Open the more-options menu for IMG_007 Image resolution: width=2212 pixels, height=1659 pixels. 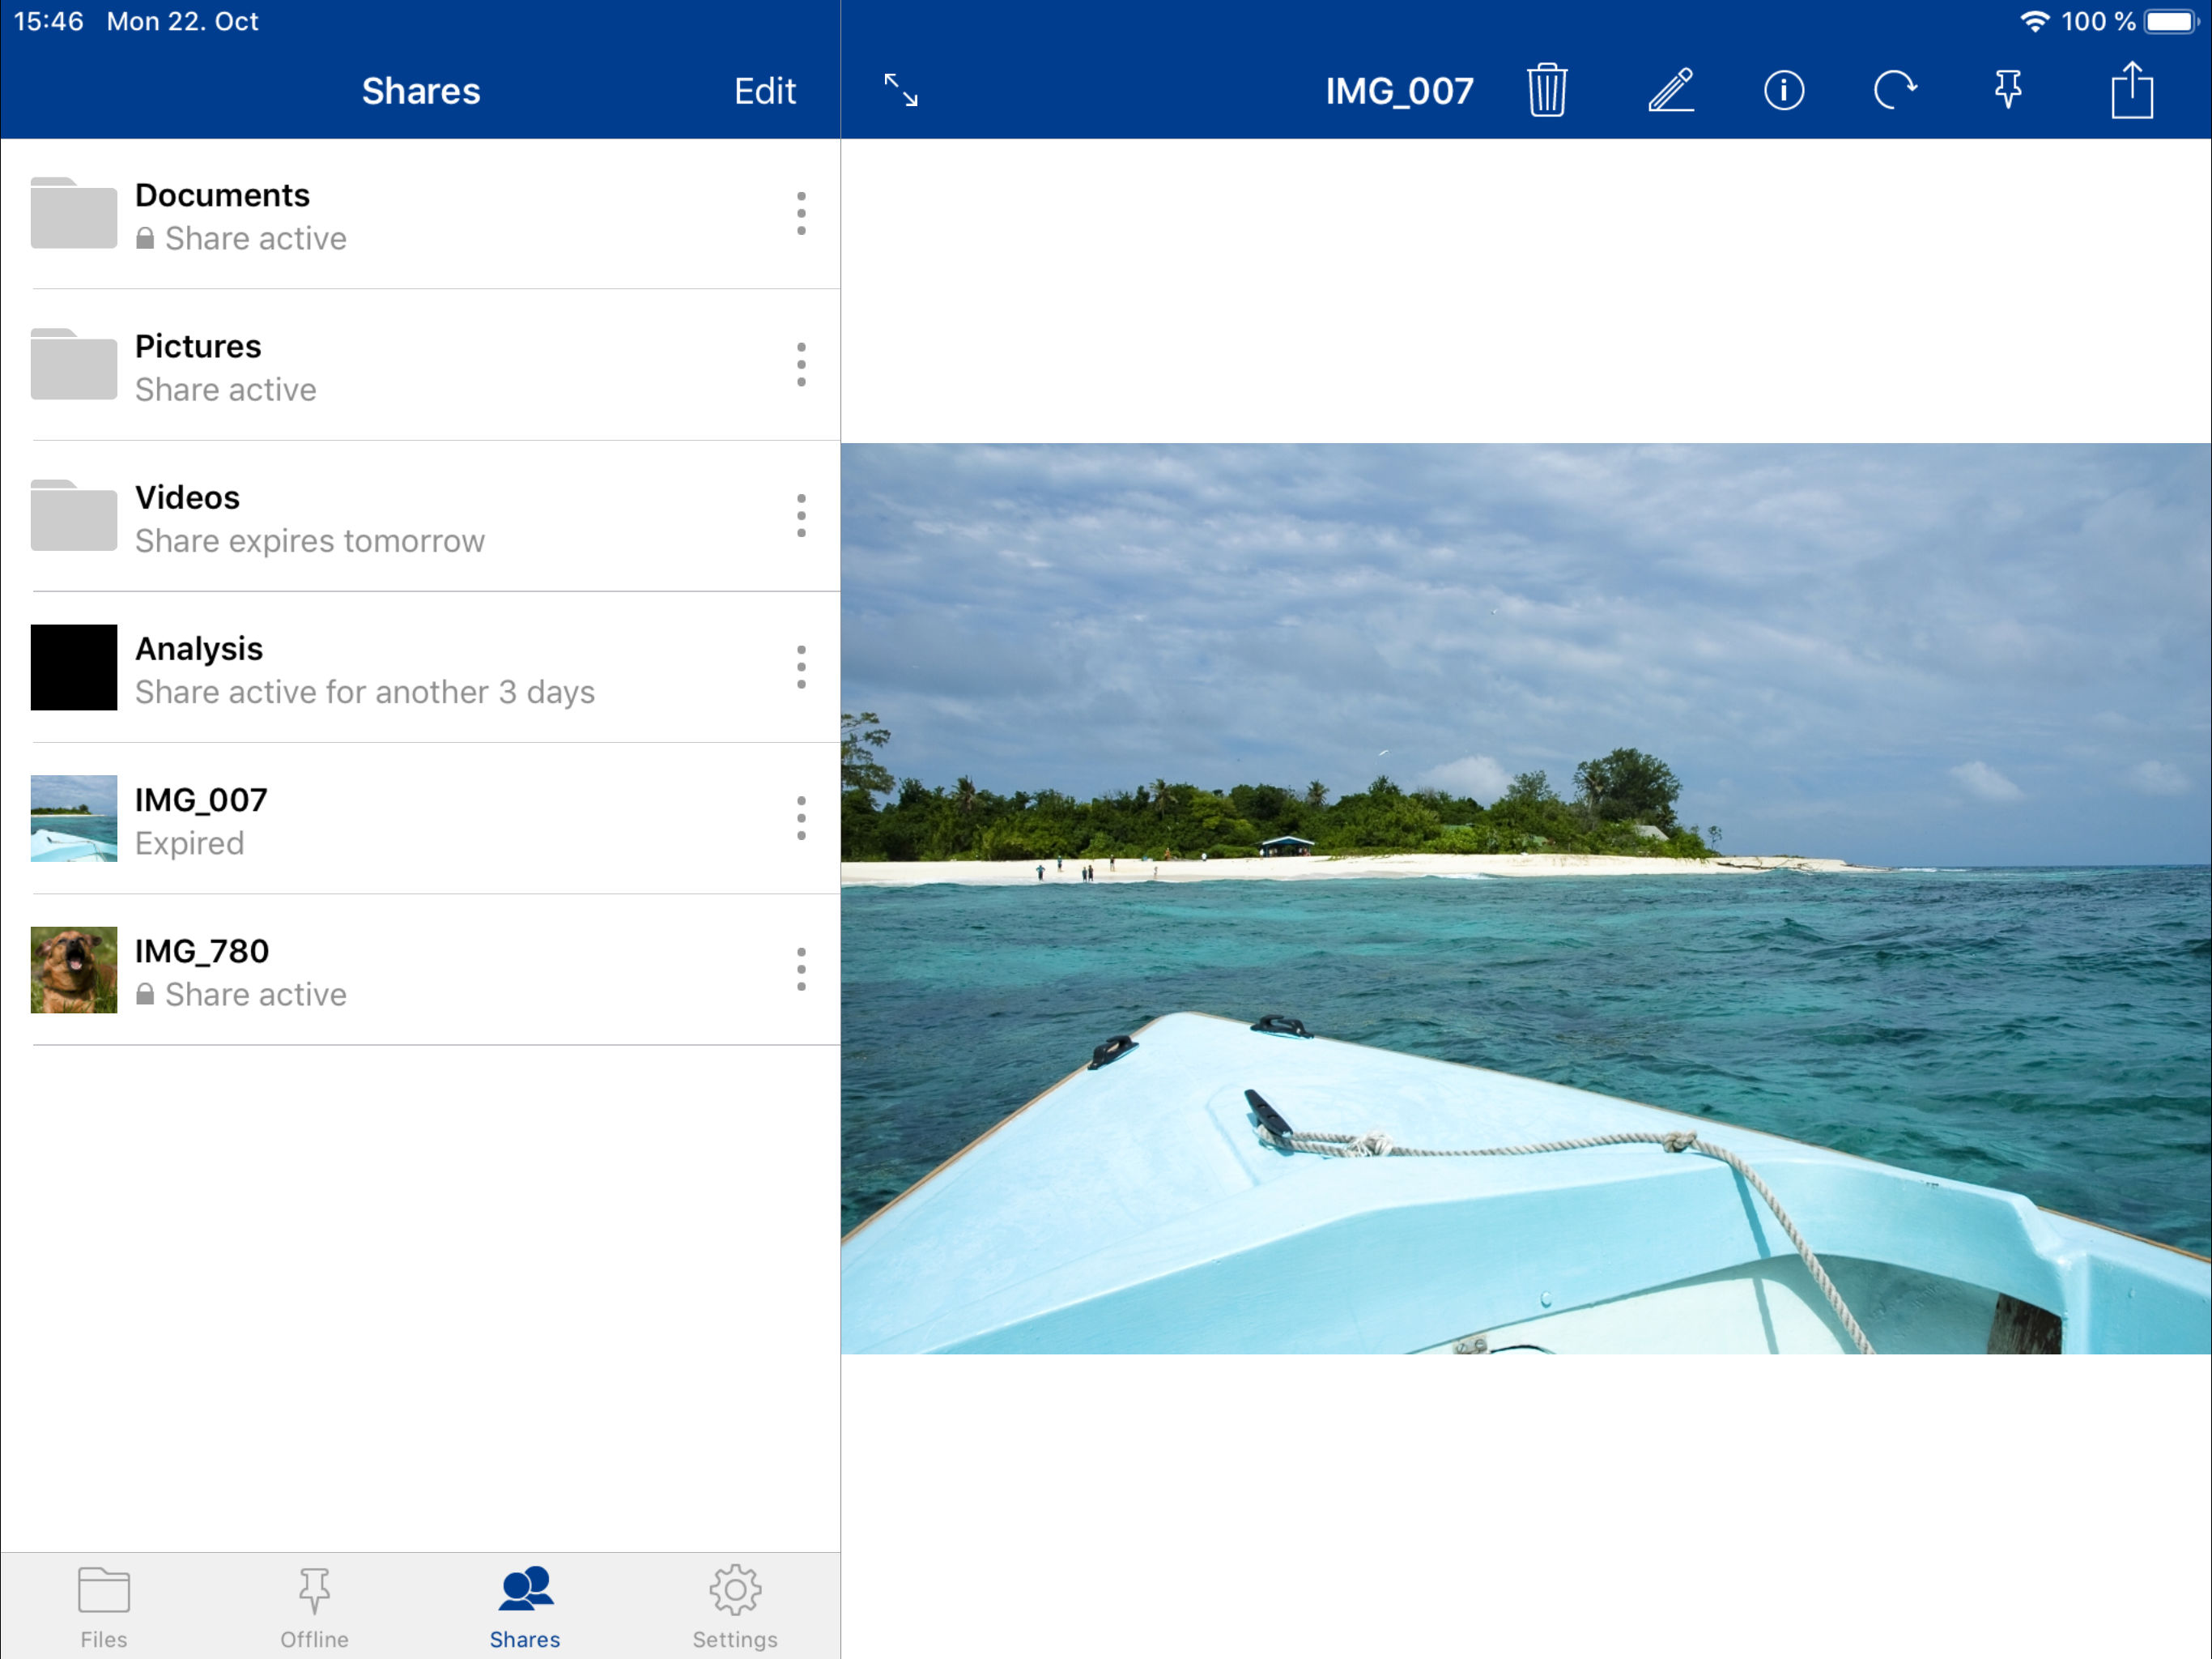[x=800, y=818]
